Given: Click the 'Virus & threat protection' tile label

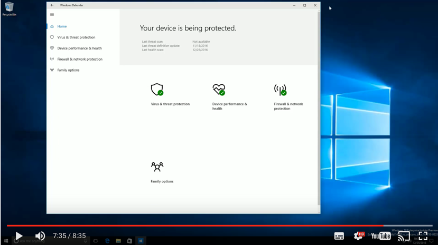Looking at the screenshot, I should [x=170, y=104].
